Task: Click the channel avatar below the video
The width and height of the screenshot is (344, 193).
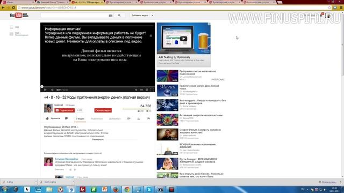Action: point(48,108)
